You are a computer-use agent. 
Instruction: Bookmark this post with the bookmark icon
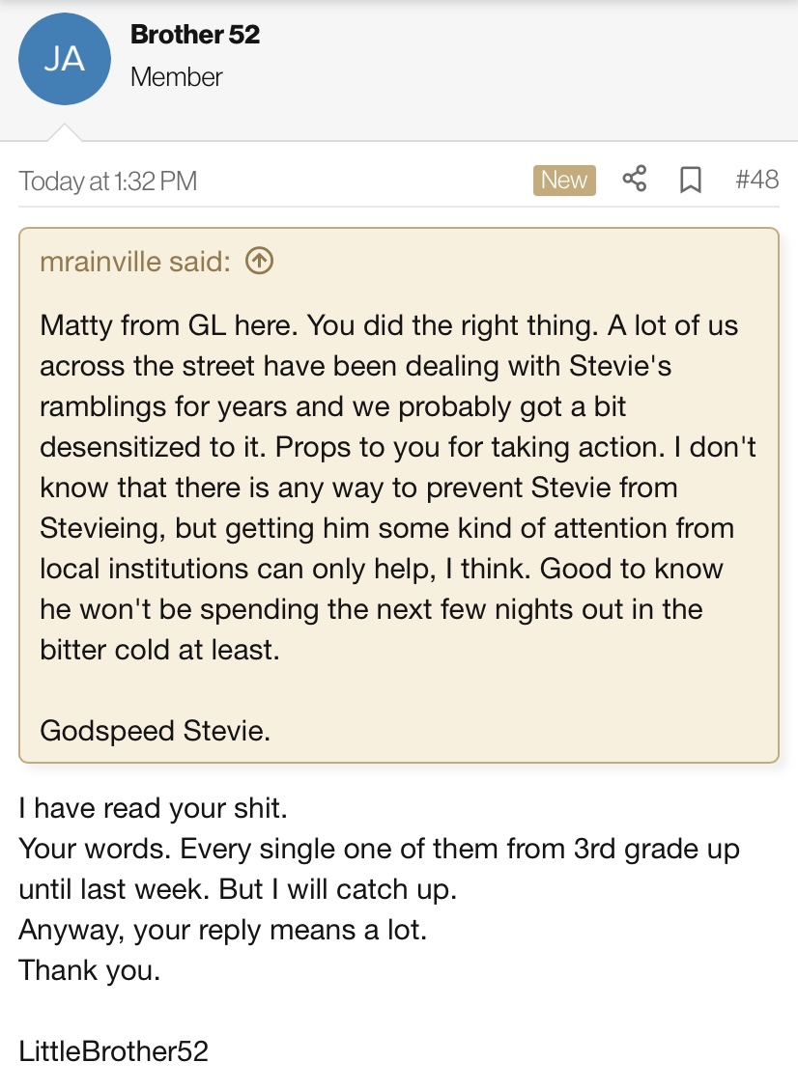point(690,180)
